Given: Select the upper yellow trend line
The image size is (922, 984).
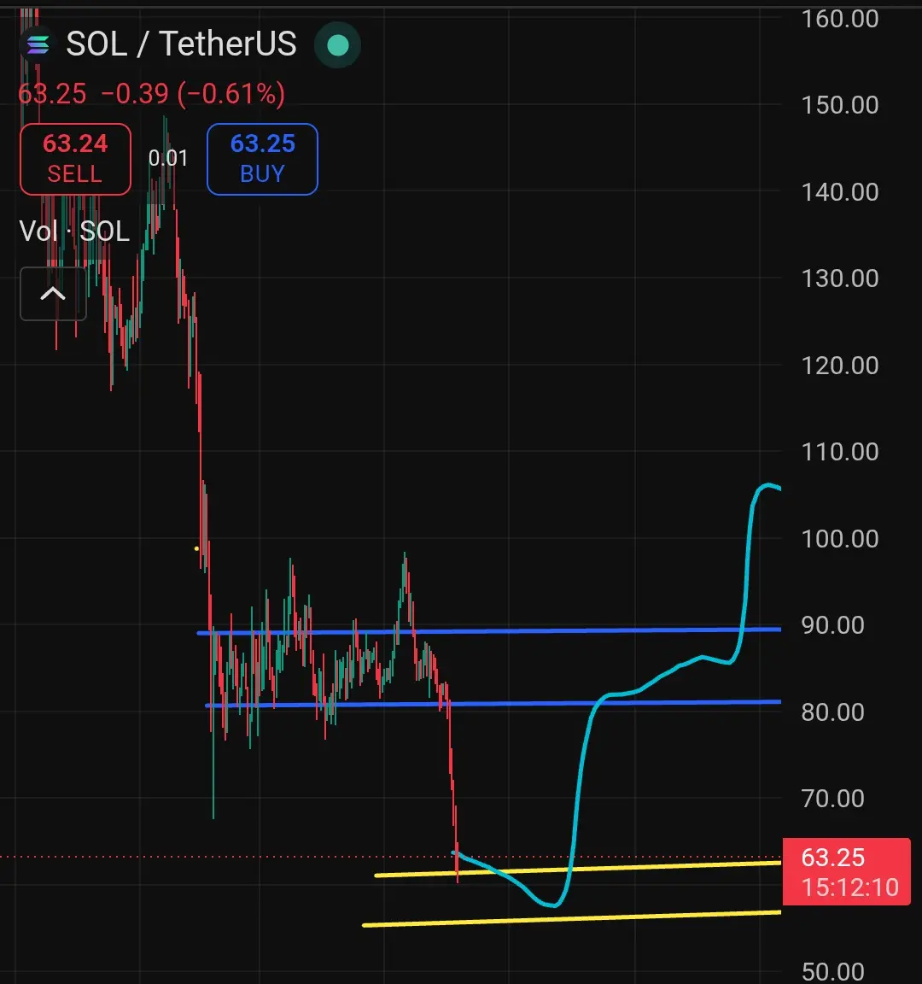Looking at the screenshot, I should point(578,870).
